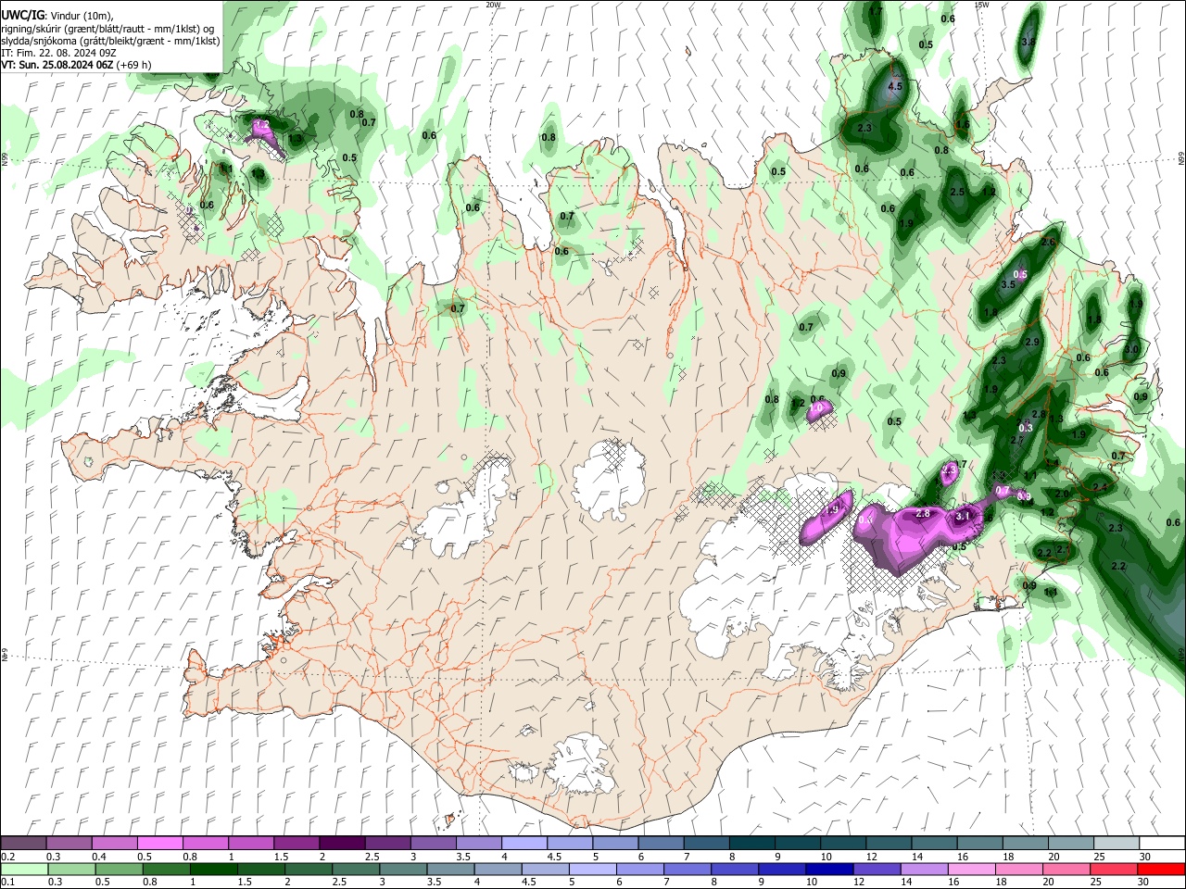Image resolution: width=1186 pixels, height=889 pixels.
Task: Click the 3.8 value offshore in the northeast
Action: pyautogui.click(x=1028, y=42)
